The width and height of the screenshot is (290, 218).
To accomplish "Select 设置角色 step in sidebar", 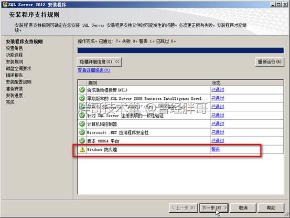I will (14, 48).
